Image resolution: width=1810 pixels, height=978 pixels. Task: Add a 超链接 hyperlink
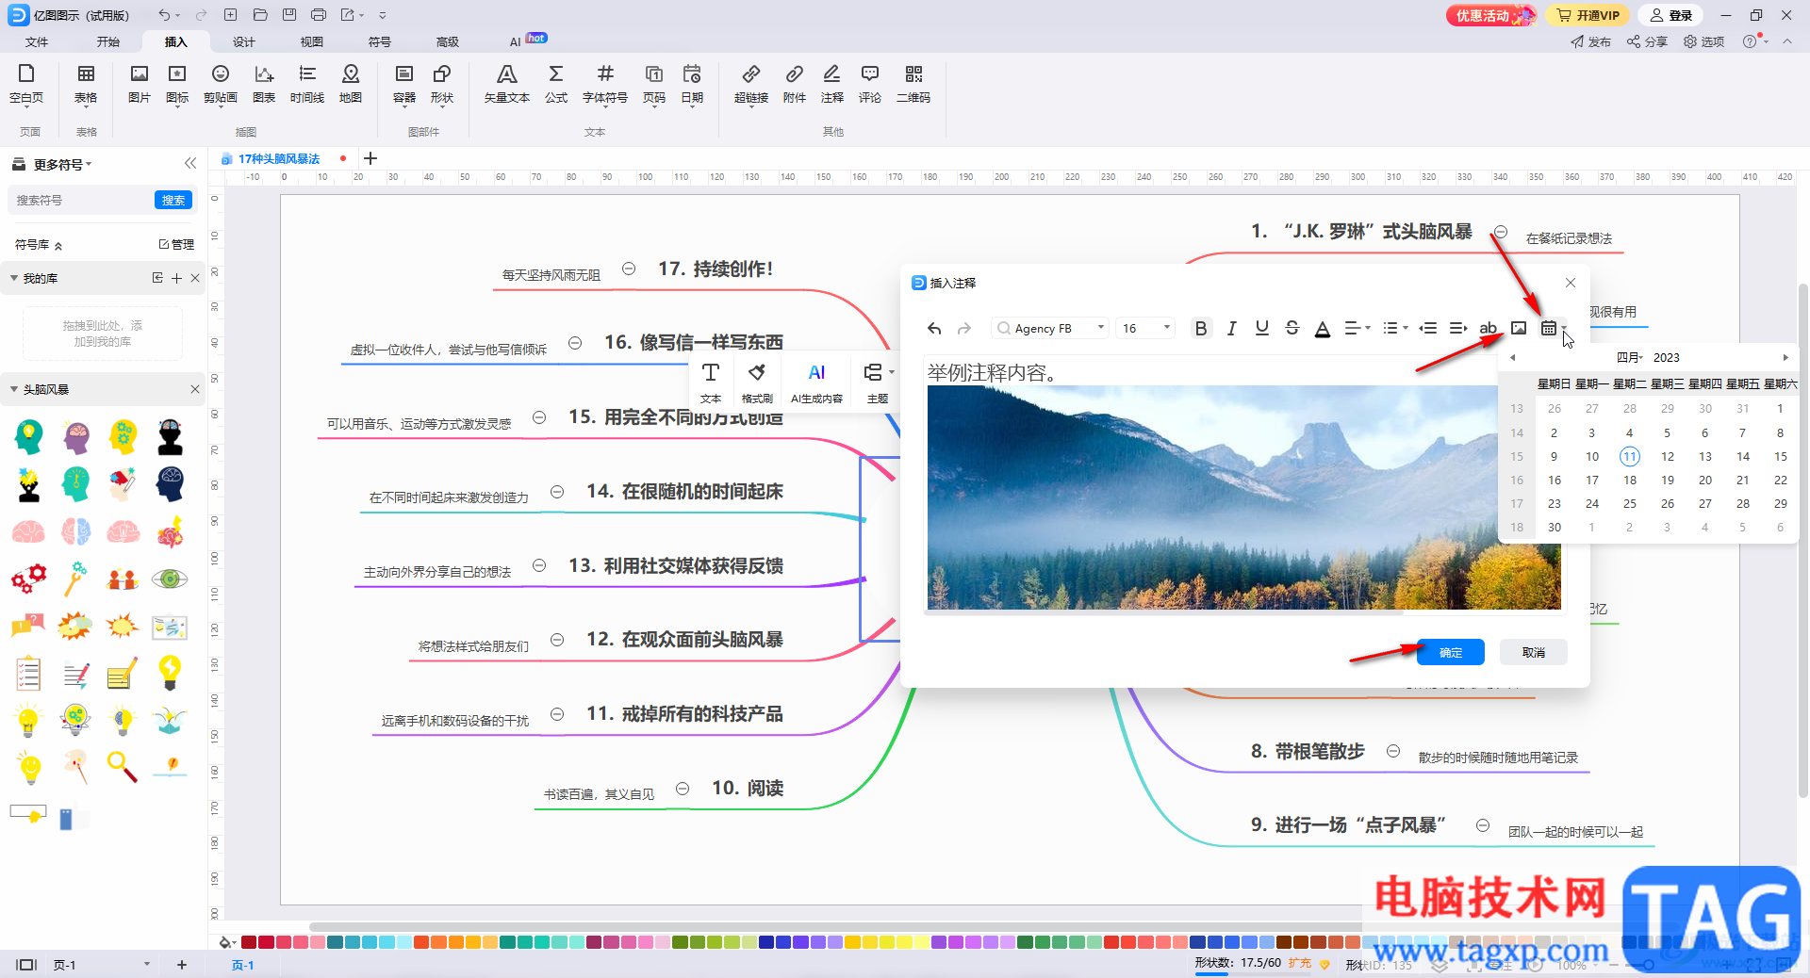click(x=751, y=84)
